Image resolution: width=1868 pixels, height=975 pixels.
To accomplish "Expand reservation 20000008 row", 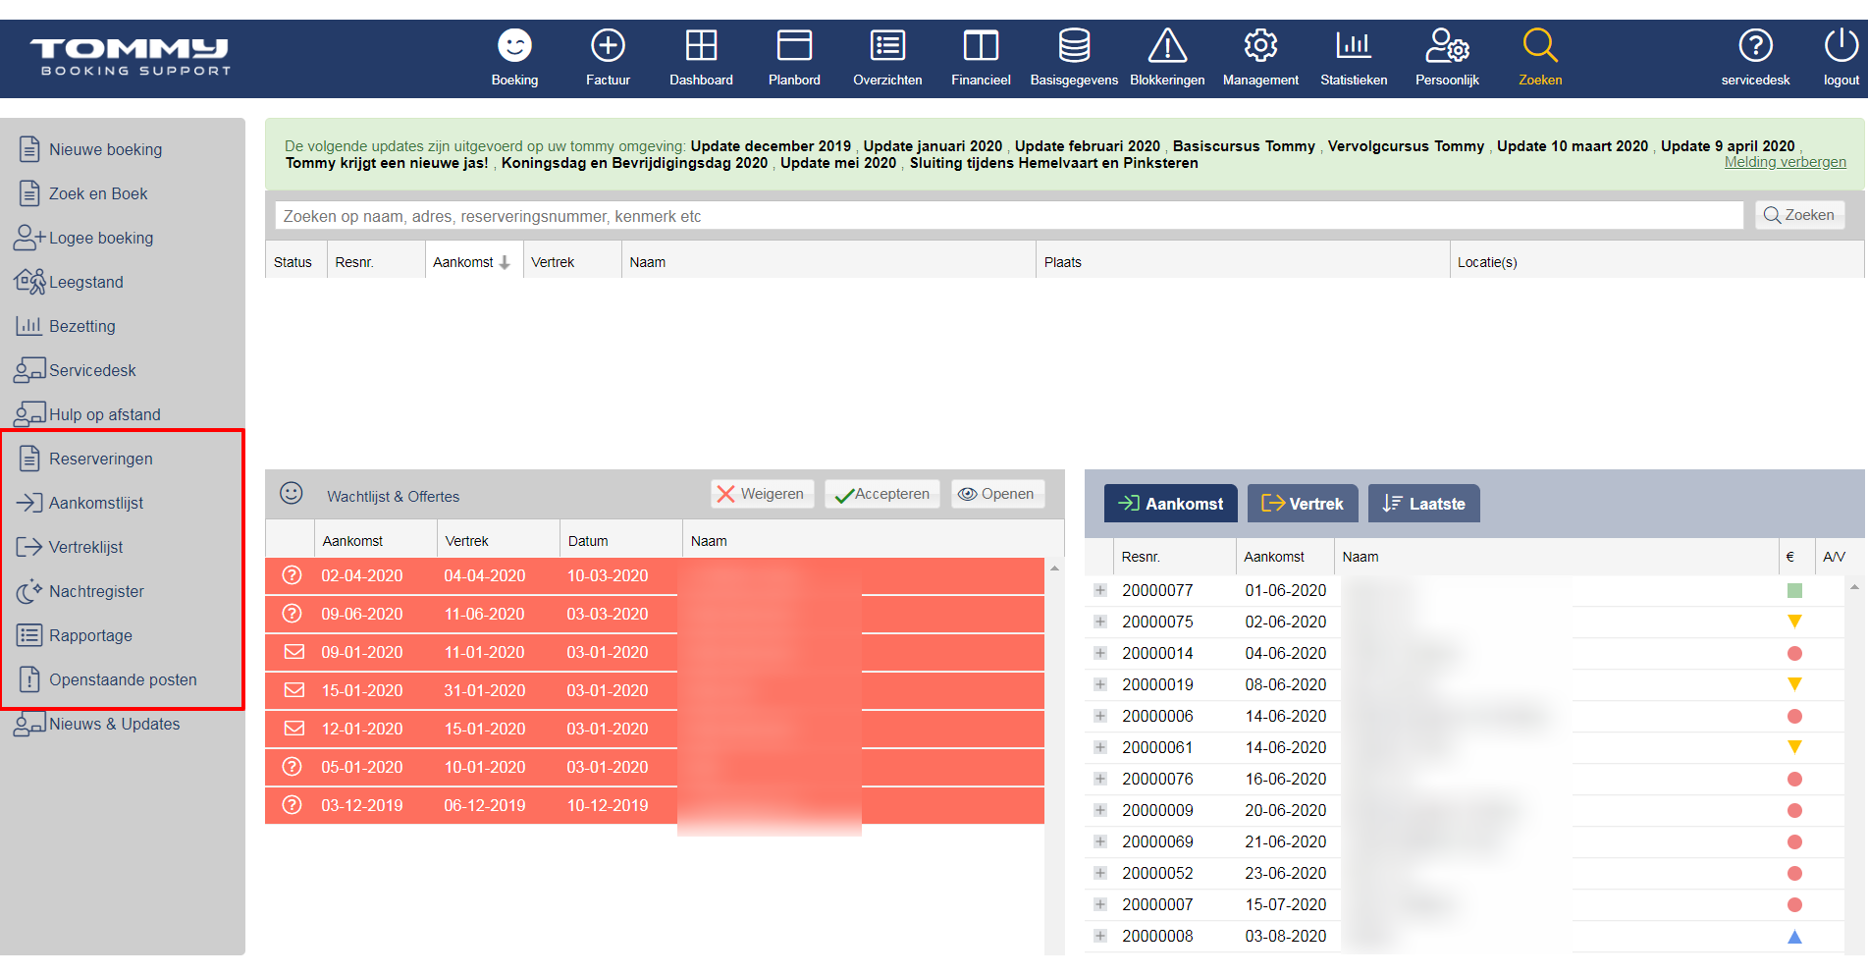I will pyautogui.click(x=1100, y=936).
